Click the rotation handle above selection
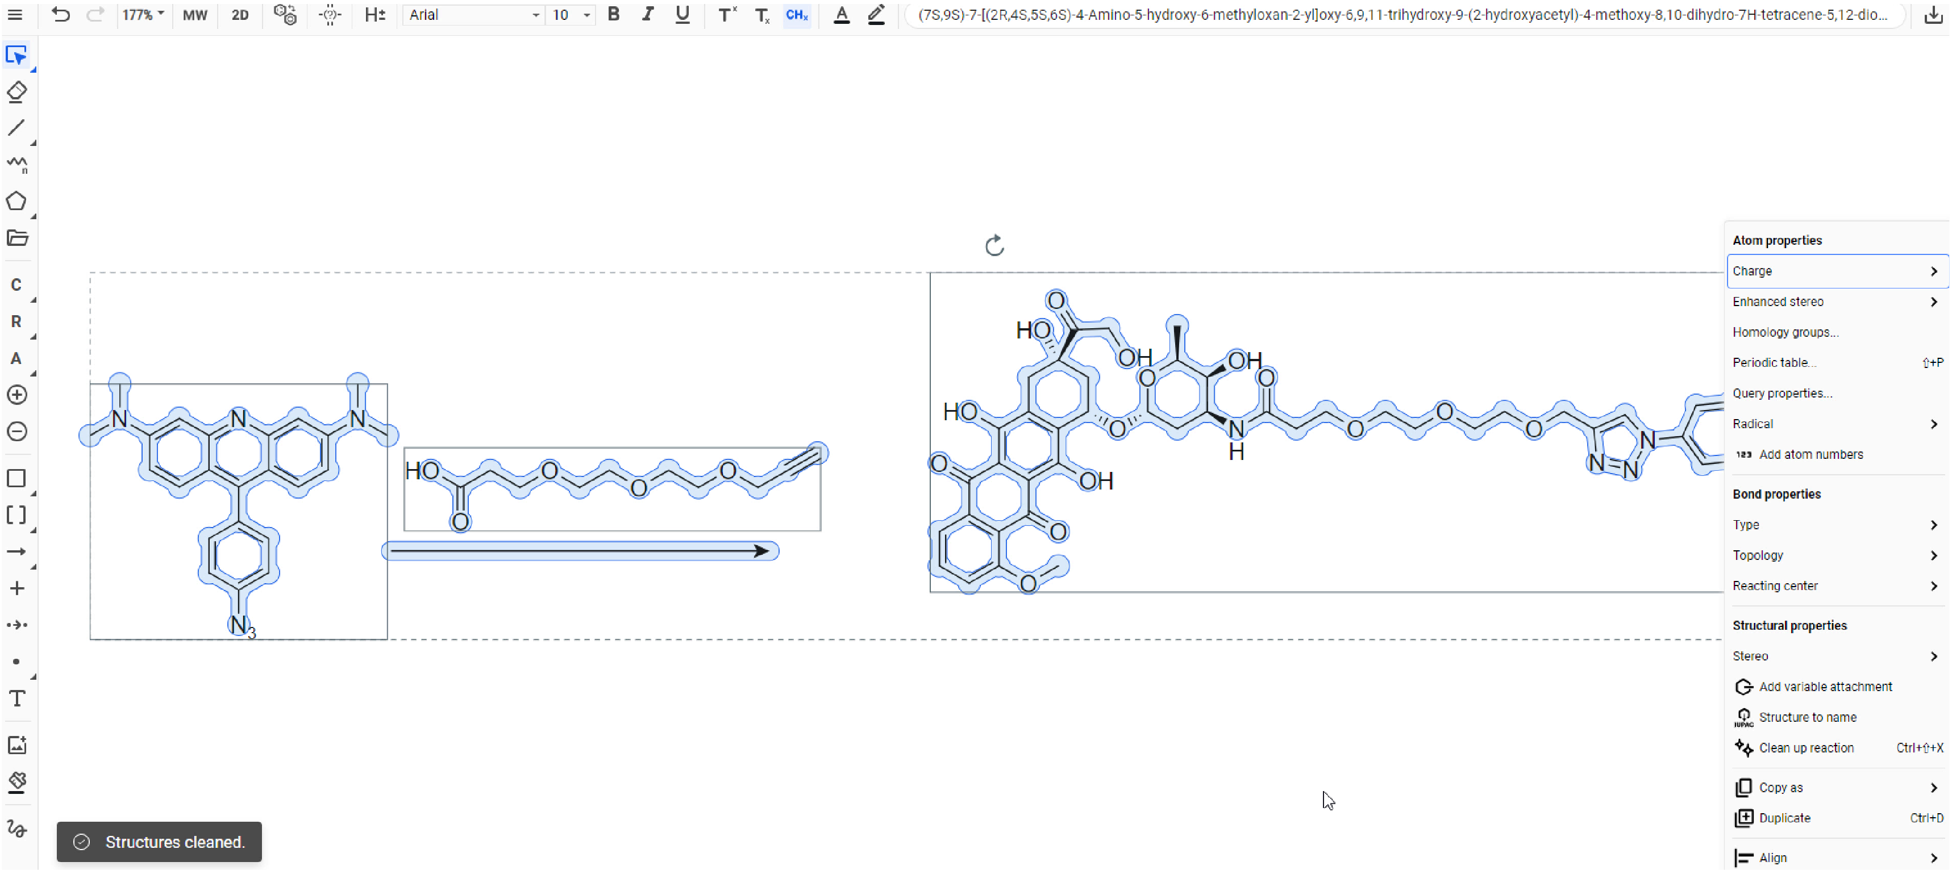 point(994,245)
